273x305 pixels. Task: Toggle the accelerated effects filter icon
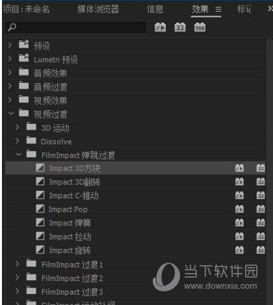pyautogui.click(x=160, y=27)
